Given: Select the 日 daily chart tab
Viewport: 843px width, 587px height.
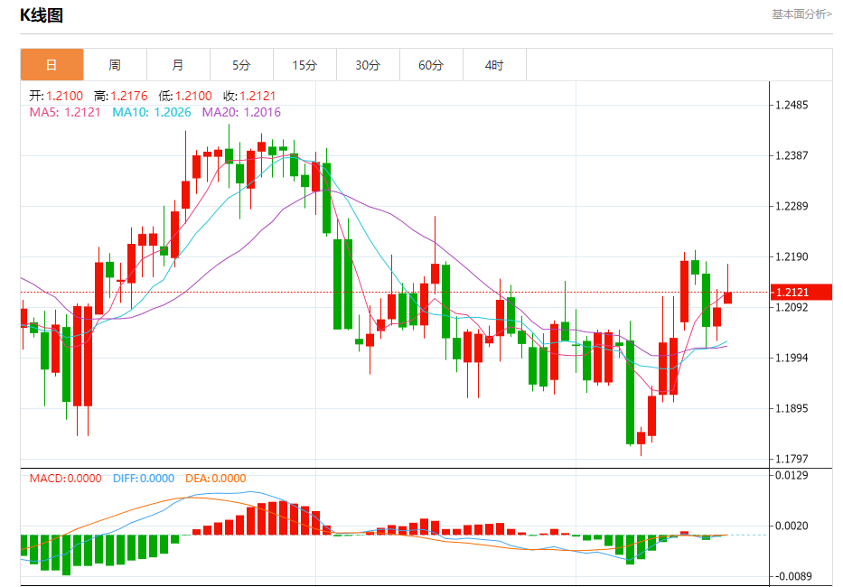Looking at the screenshot, I should (52, 65).
